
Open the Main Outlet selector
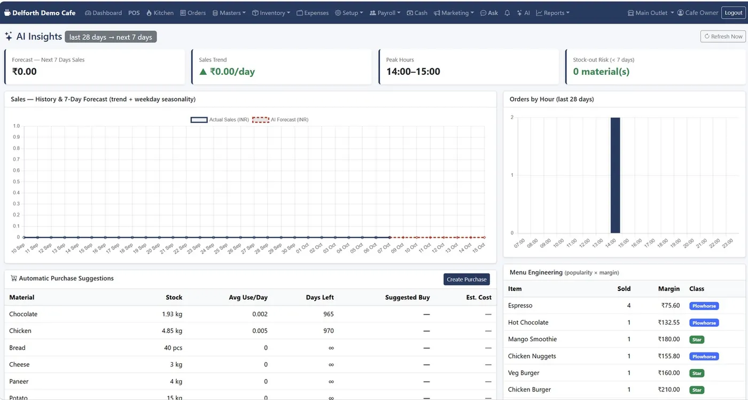click(651, 13)
